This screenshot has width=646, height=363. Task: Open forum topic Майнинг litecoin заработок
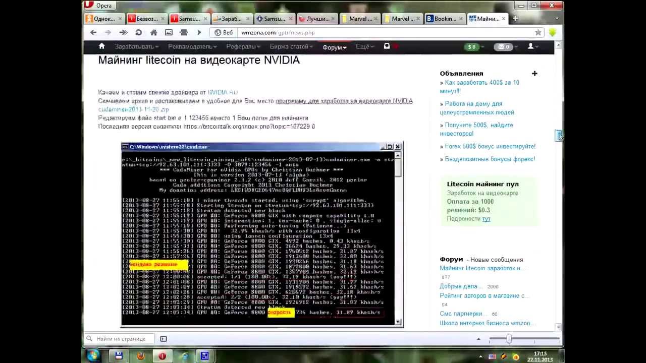click(482, 268)
